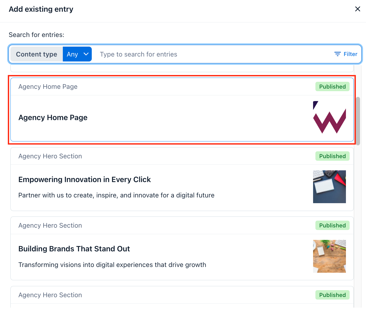Expand the Any content type dropdown

tap(77, 54)
